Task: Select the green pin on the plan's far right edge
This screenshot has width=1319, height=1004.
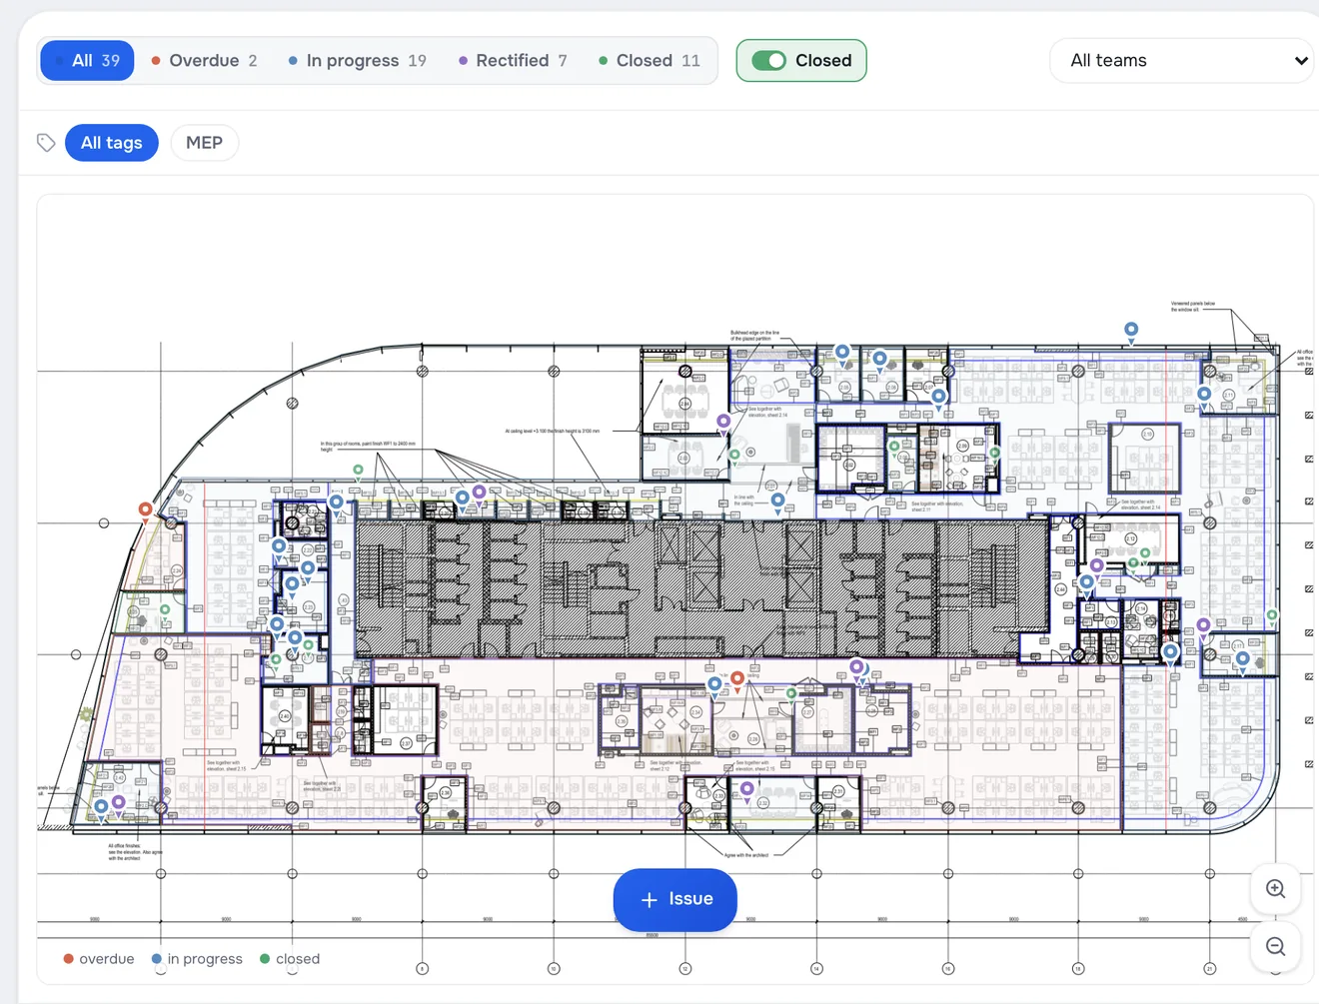Action: pos(1272,617)
